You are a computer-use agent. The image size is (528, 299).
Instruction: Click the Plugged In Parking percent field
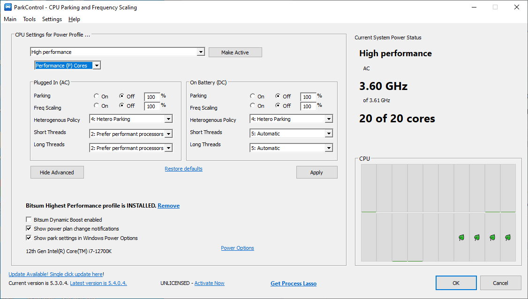[152, 97]
